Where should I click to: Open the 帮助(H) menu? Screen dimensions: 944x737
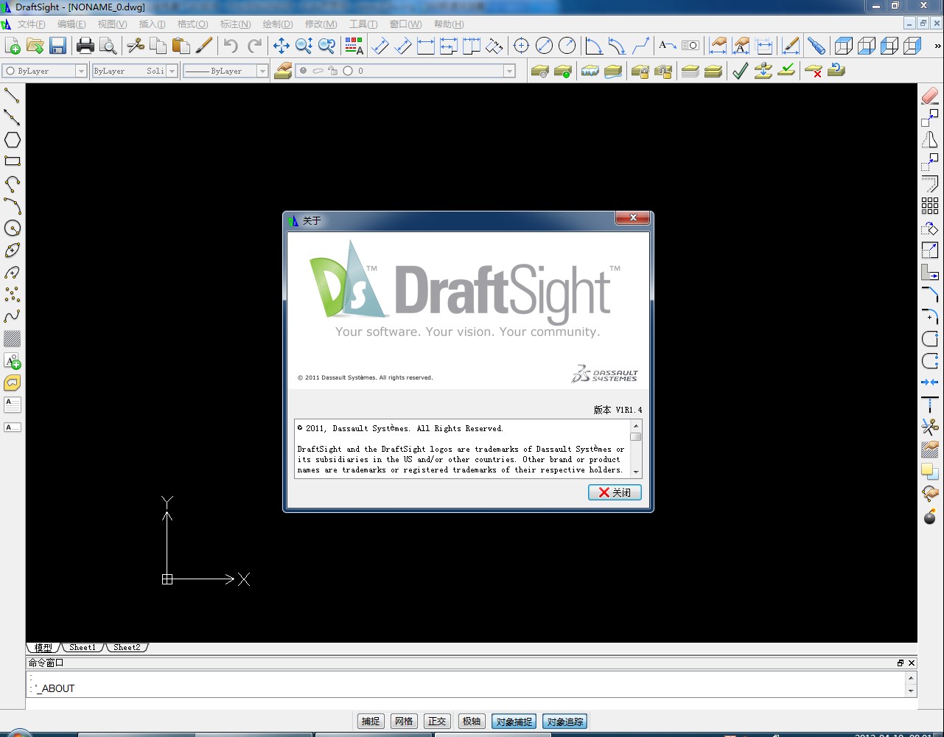pos(449,24)
